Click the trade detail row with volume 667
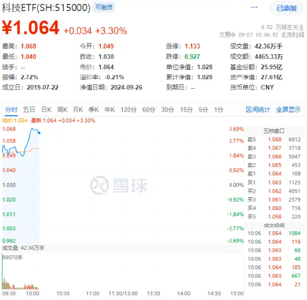 tap(274, 276)
